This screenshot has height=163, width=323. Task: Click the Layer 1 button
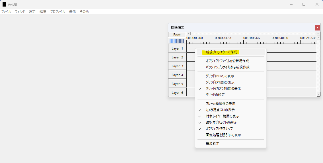(177, 48)
